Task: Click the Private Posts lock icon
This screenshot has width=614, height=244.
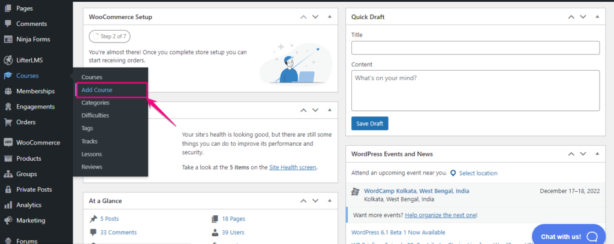Action: (8, 189)
